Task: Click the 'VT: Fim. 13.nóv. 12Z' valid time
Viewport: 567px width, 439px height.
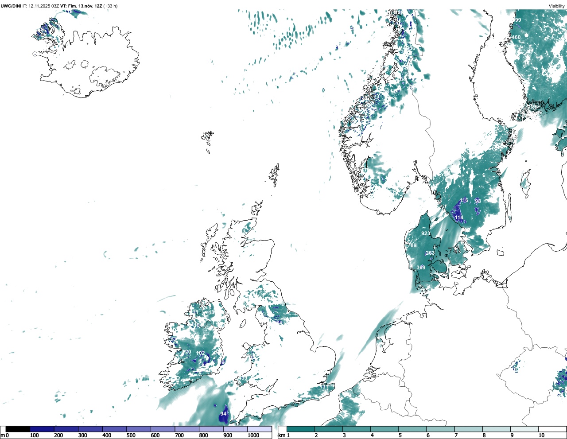Action: click(81, 6)
